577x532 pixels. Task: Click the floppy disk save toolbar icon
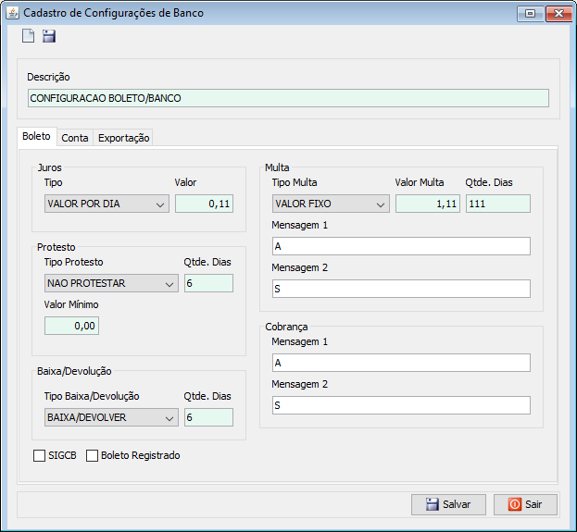(49, 36)
